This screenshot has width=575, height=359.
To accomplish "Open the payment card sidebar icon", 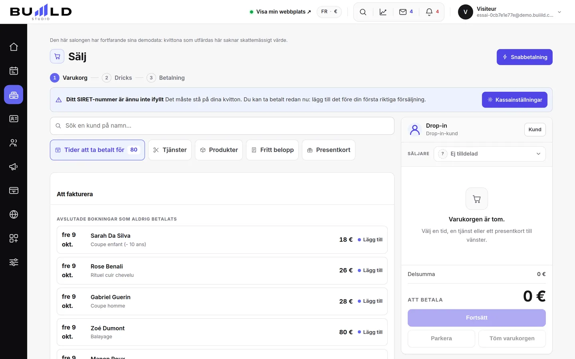I will pyautogui.click(x=14, y=191).
